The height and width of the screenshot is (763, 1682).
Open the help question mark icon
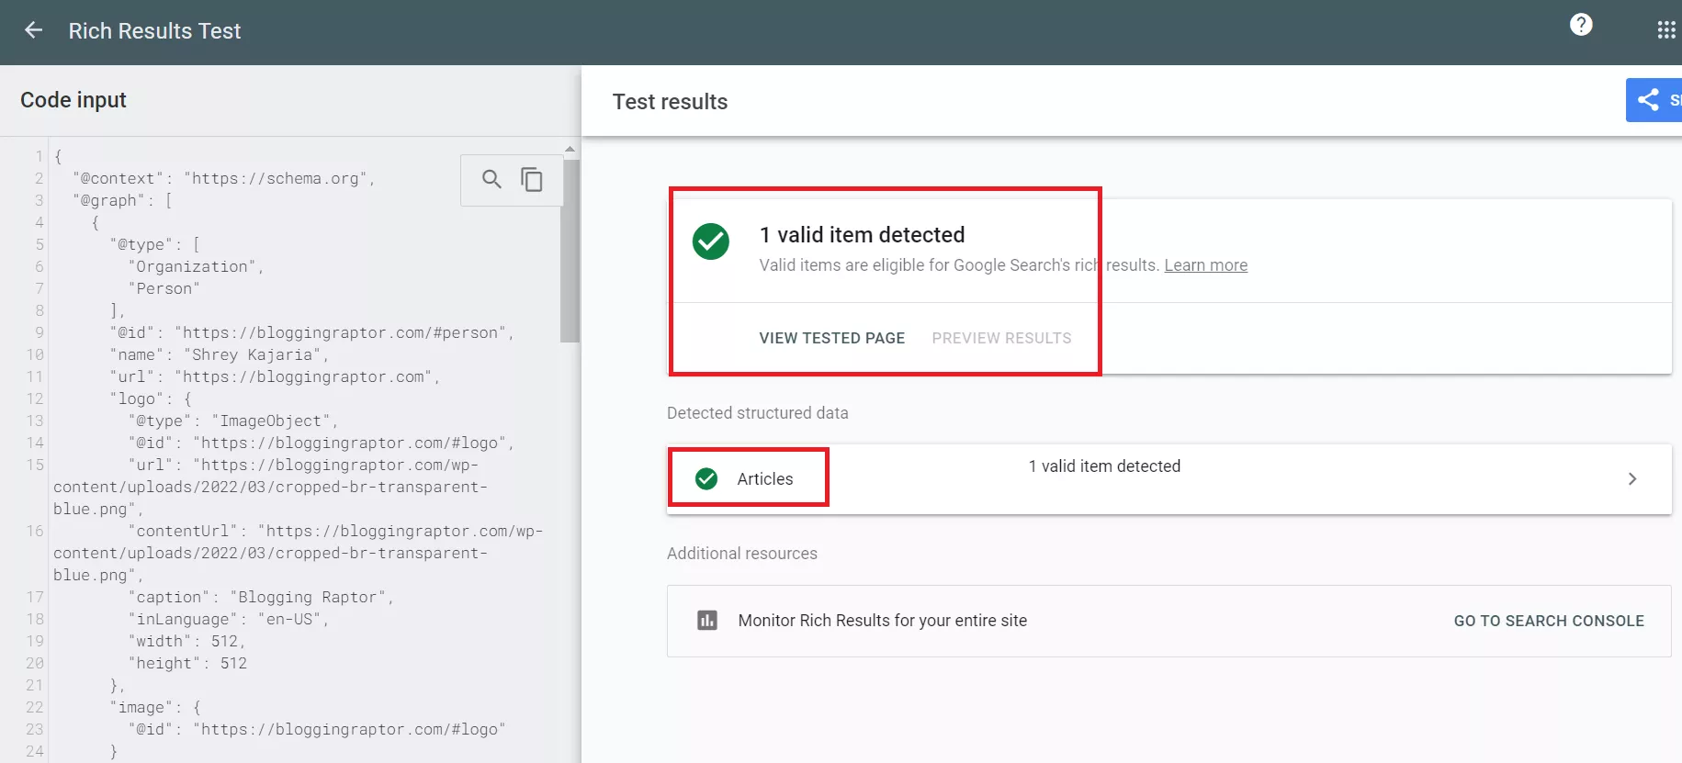tap(1581, 25)
